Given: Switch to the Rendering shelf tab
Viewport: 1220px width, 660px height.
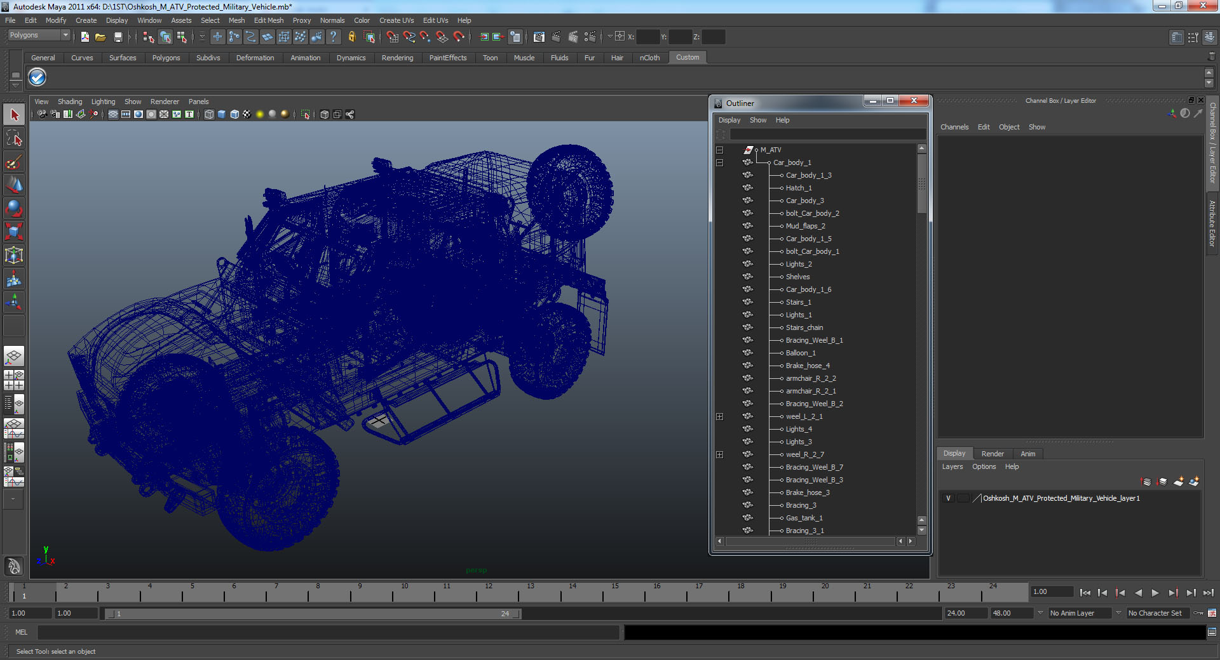Looking at the screenshot, I should tap(397, 58).
